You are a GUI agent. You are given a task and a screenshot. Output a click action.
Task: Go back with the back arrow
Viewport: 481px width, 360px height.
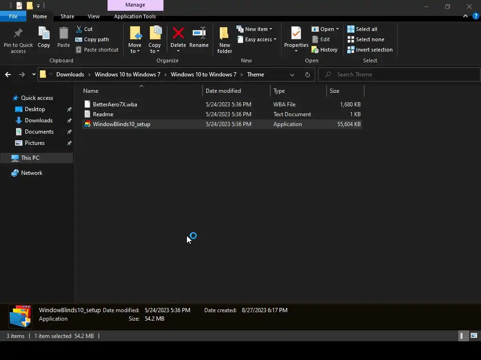pos(8,75)
